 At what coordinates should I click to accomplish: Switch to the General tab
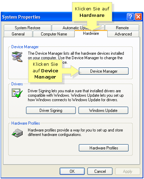tap(18, 34)
